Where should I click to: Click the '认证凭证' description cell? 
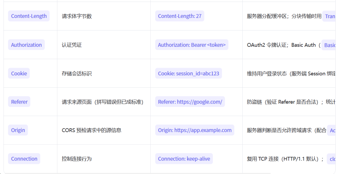[x=72, y=45]
